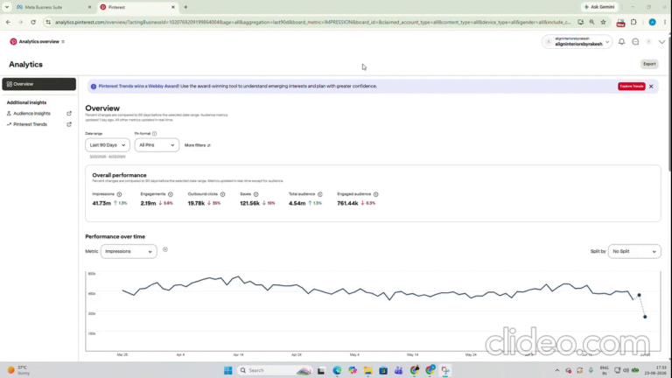Open Audience insights link
Viewport: 672px width, 378px height.
[31, 114]
